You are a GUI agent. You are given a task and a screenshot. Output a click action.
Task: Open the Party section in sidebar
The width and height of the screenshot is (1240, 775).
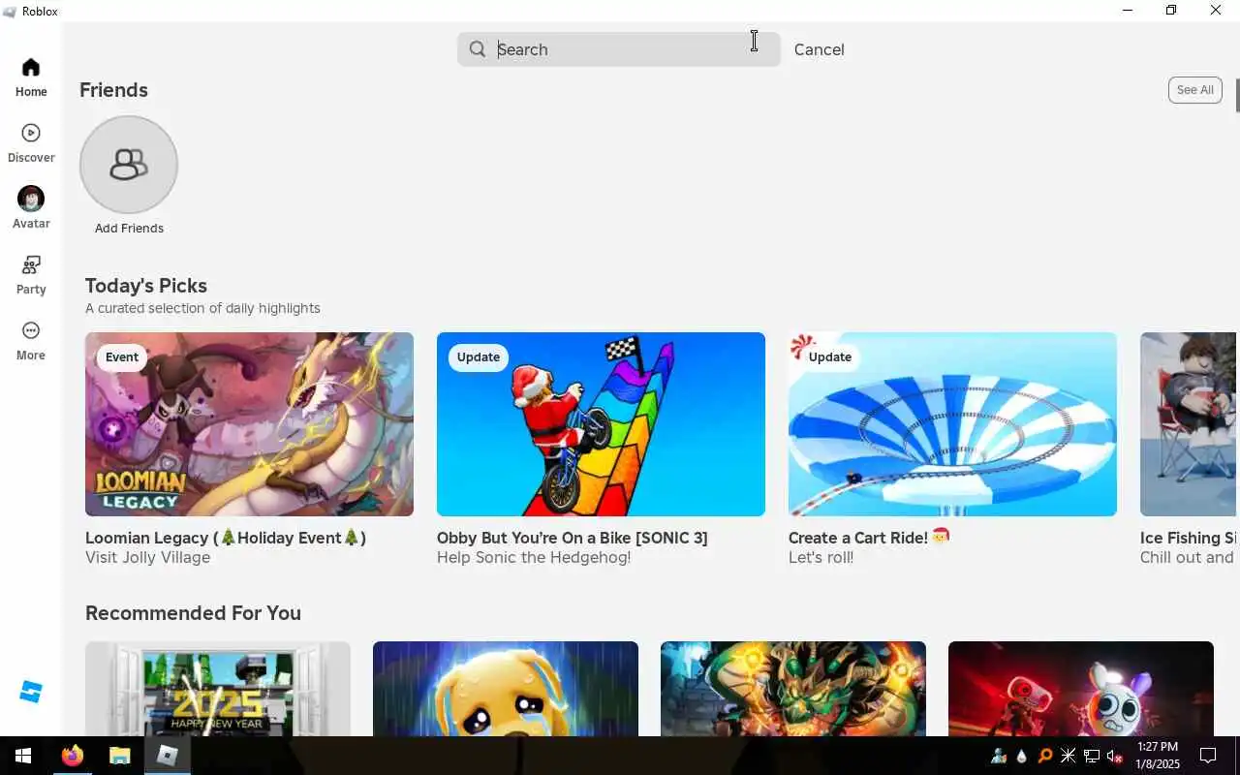[31, 275]
